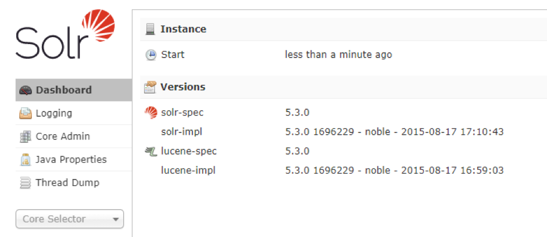
Task: View the Java Properties page
Action: pyautogui.click(x=71, y=159)
